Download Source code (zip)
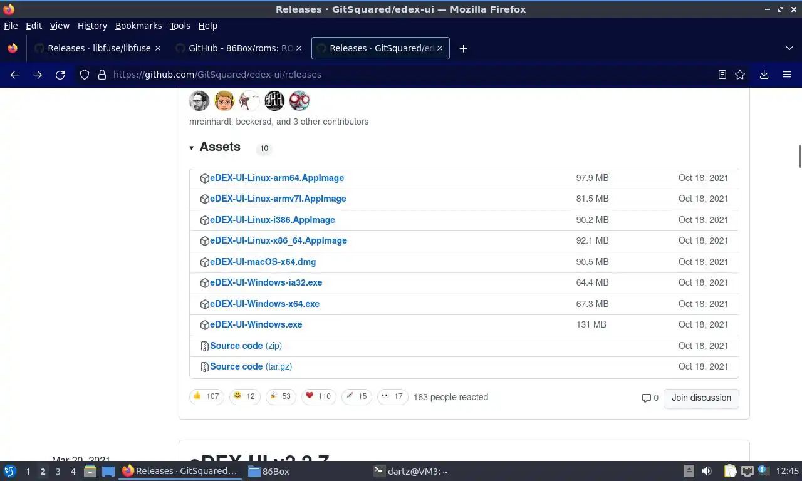802x481 pixels. (246, 346)
